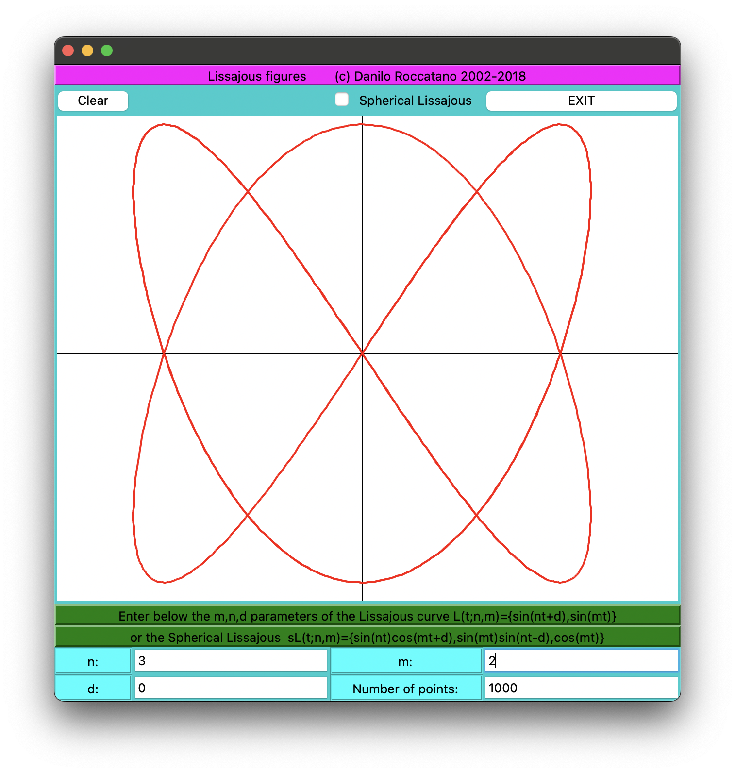The height and width of the screenshot is (773, 735).
Task: Click the Clear button
Action: point(93,101)
